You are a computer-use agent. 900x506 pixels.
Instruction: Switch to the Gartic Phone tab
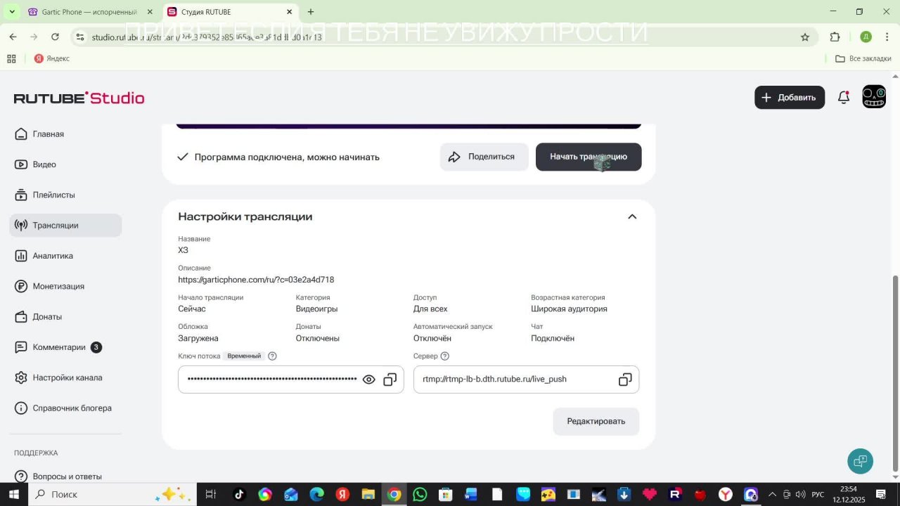pos(88,12)
